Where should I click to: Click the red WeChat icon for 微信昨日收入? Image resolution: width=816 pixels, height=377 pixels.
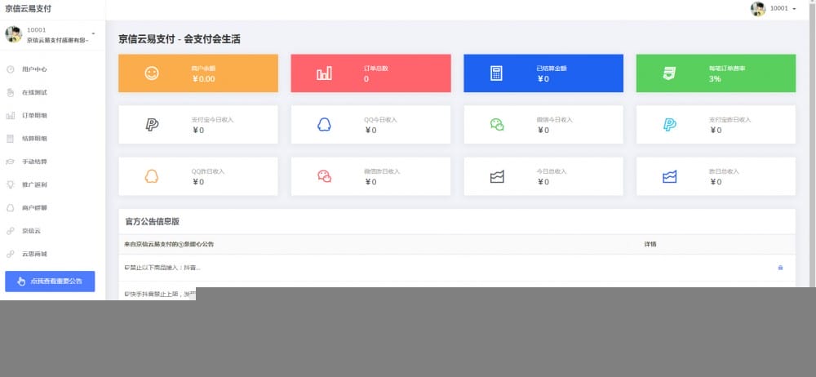(324, 176)
